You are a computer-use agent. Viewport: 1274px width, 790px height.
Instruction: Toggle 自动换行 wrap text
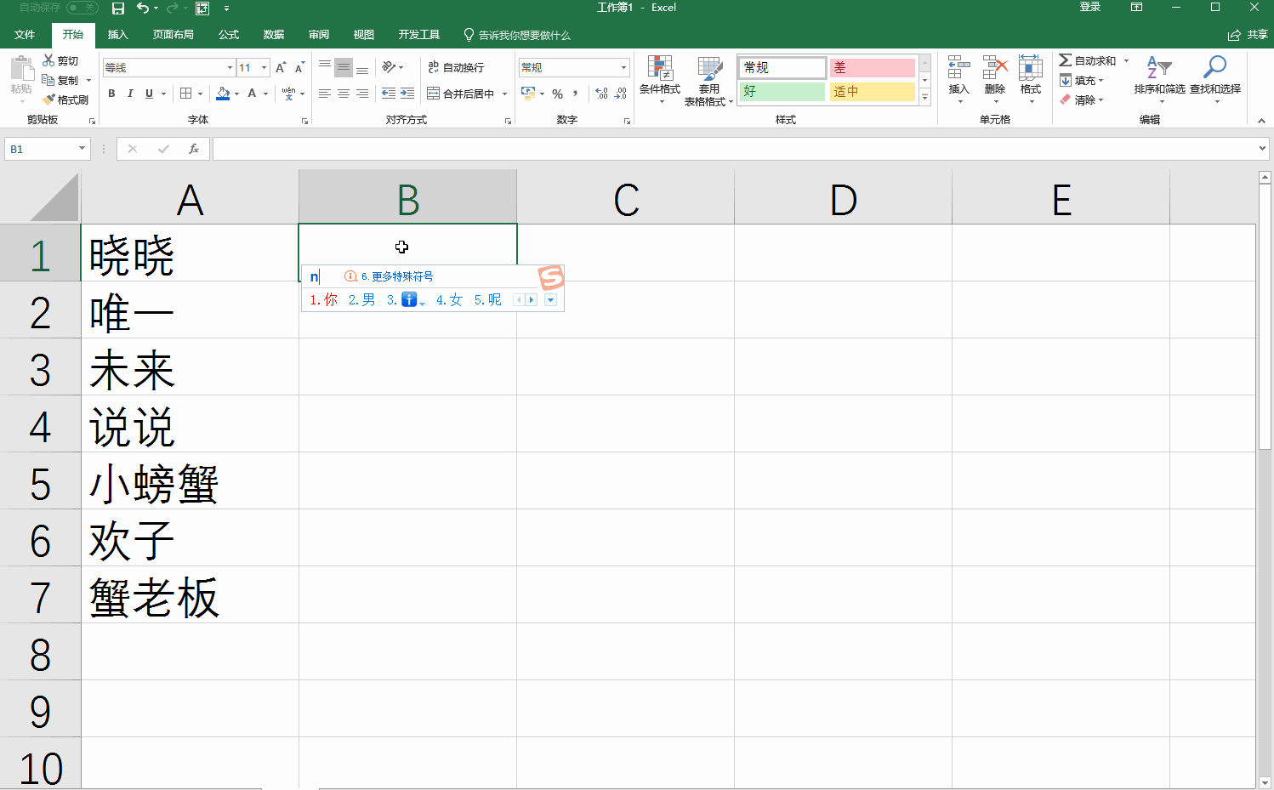pos(456,67)
